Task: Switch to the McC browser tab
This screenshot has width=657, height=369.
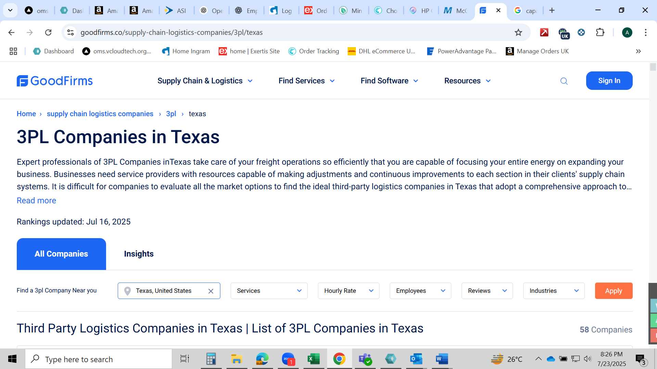Action: point(455,11)
